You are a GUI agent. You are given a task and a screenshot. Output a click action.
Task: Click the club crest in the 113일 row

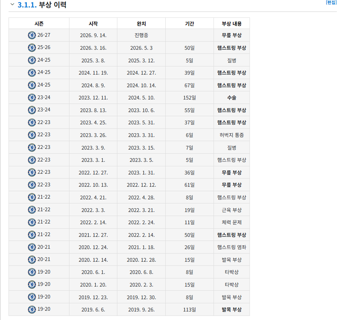pos(32,310)
